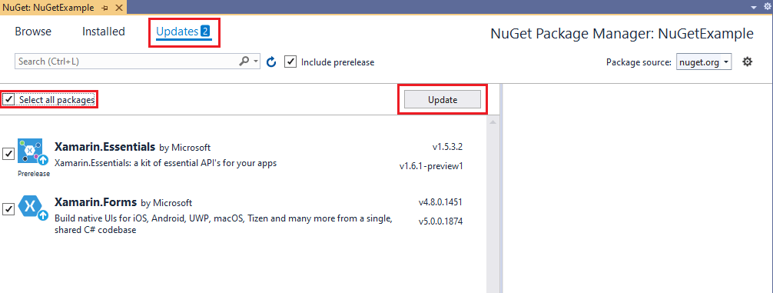Select the Xamarin.Essentials package title

tap(105, 146)
